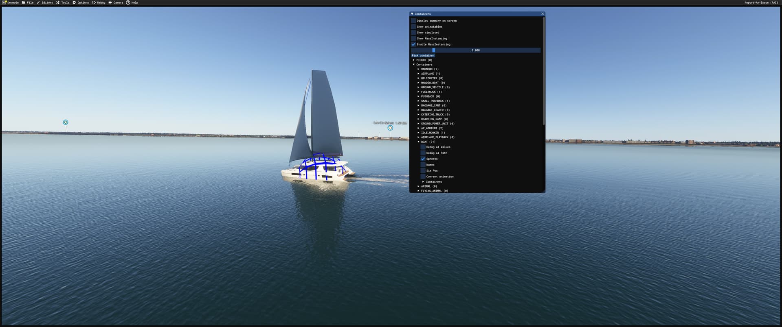Expand BAGGAGE_LOADER (0) category

tap(418, 110)
